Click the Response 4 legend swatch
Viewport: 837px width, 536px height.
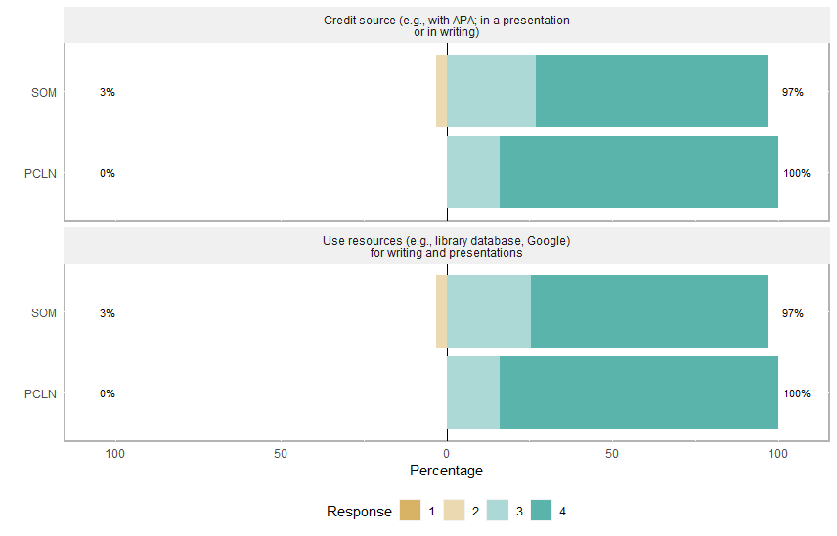pyautogui.click(x=541, y=512)
